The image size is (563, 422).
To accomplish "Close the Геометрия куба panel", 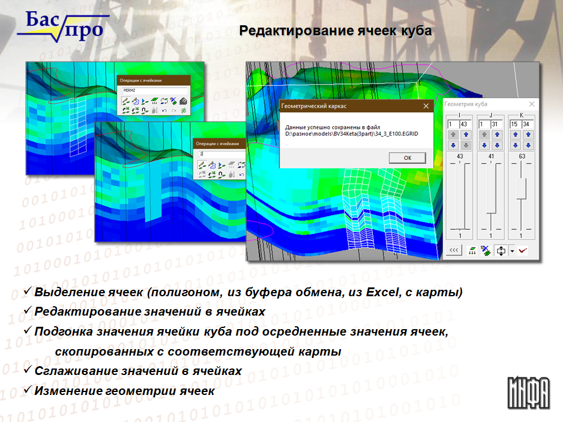I will tap(532, 104).
